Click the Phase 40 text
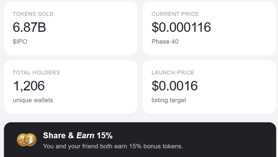 (165, 41)
